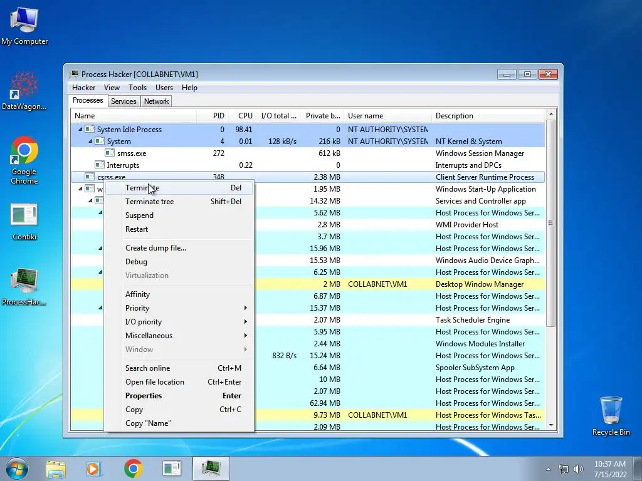
Task: Open the volume speaker tray icon
Action: pos(579,470)
